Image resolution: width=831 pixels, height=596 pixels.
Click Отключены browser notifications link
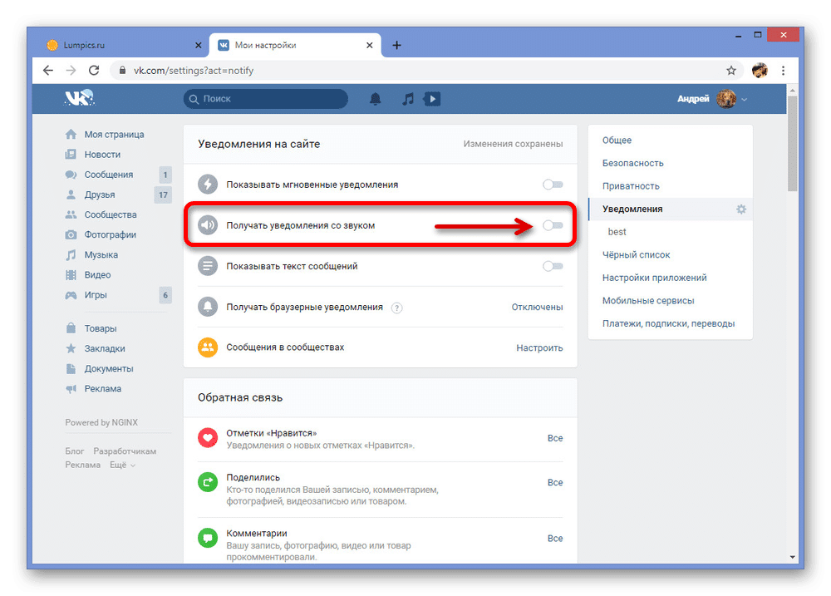537,307
